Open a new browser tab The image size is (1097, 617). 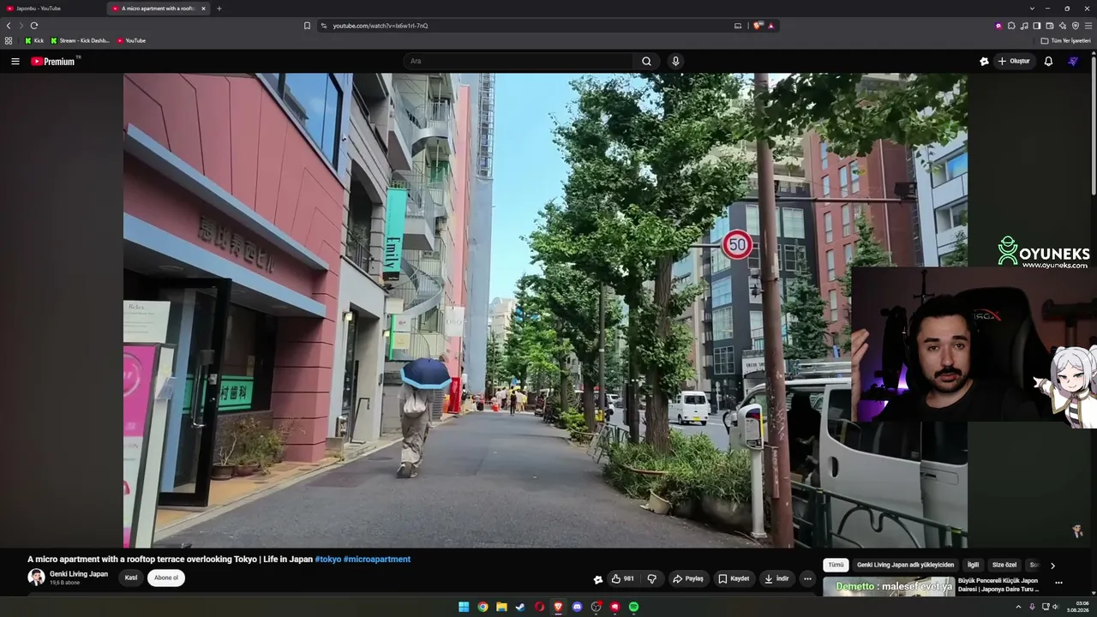(219, 9)
